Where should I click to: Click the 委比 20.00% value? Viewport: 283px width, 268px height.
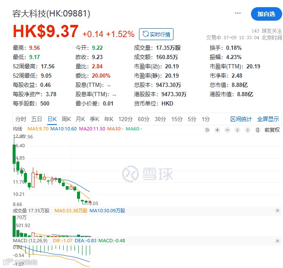tap(101, 76)
